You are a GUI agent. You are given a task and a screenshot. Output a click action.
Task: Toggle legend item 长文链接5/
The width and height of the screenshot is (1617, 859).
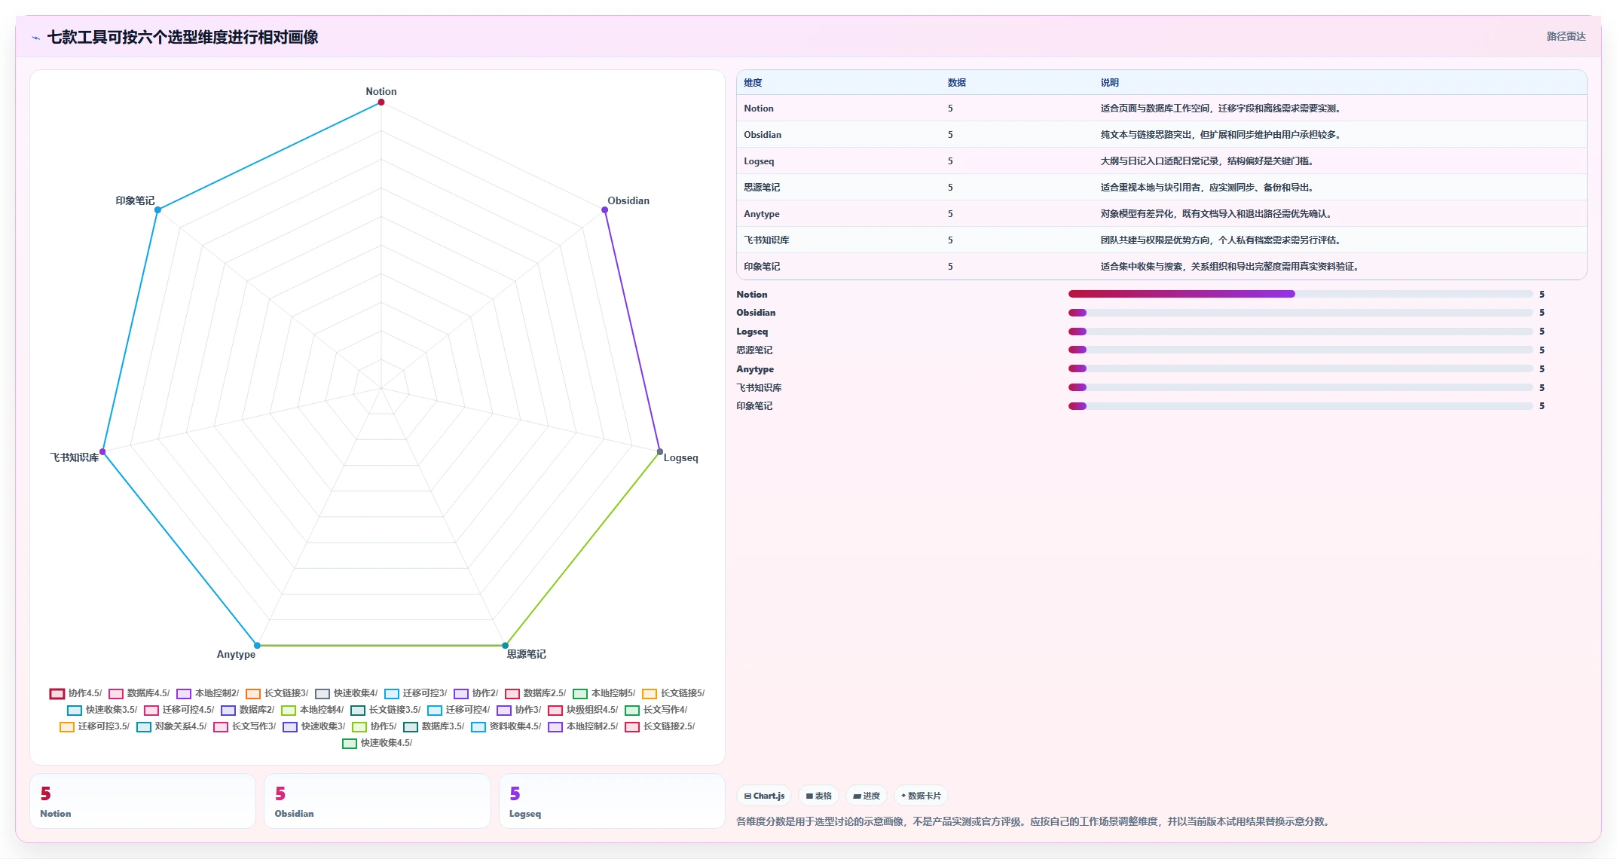(x=673, y=693)
